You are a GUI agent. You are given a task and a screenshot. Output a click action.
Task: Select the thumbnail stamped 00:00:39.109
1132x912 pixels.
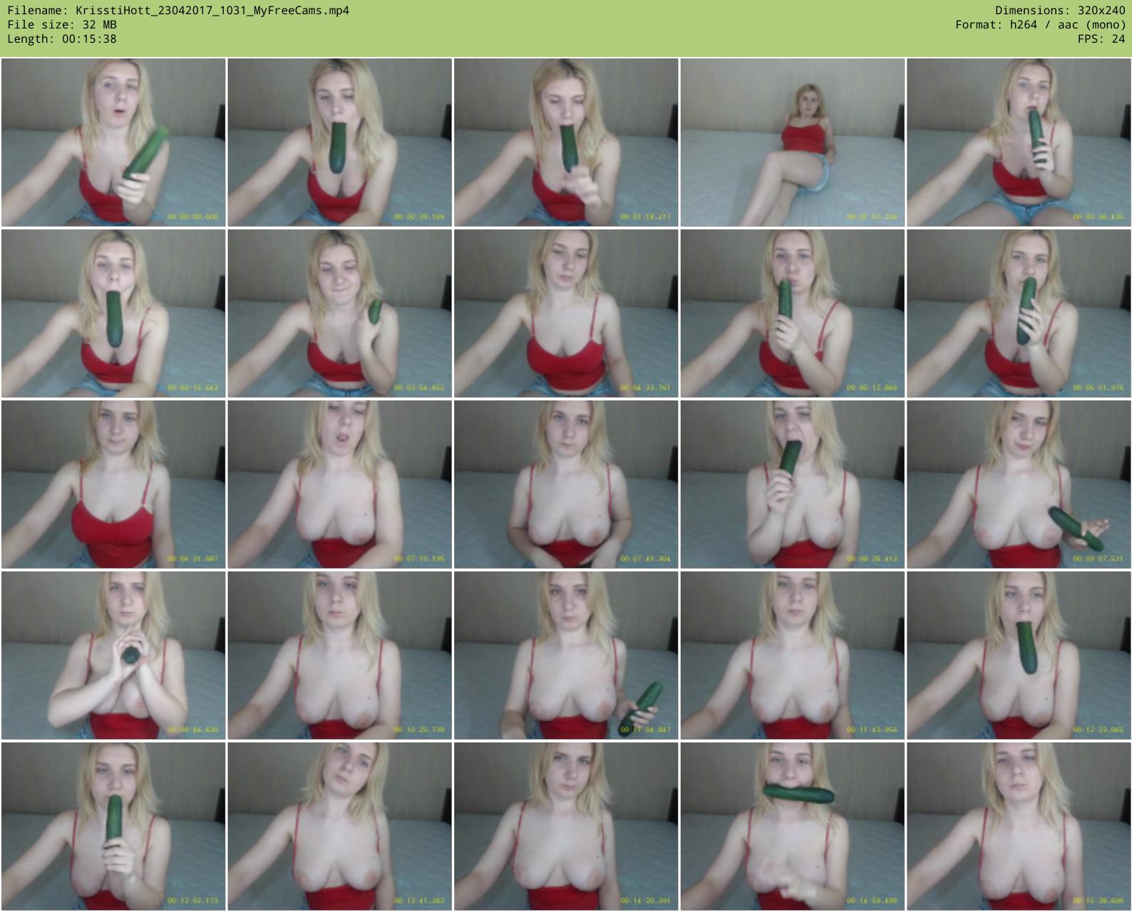coord(340,142)
